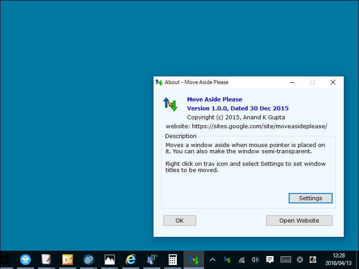Image resolution: width=359 pixels, height=269 pixels.
Task: Click the J tray icon
Action: 312,260
